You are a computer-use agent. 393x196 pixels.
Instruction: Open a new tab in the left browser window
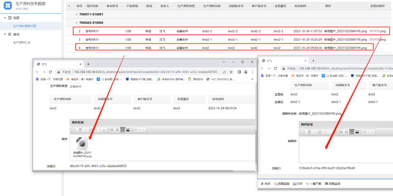point(88,64)
